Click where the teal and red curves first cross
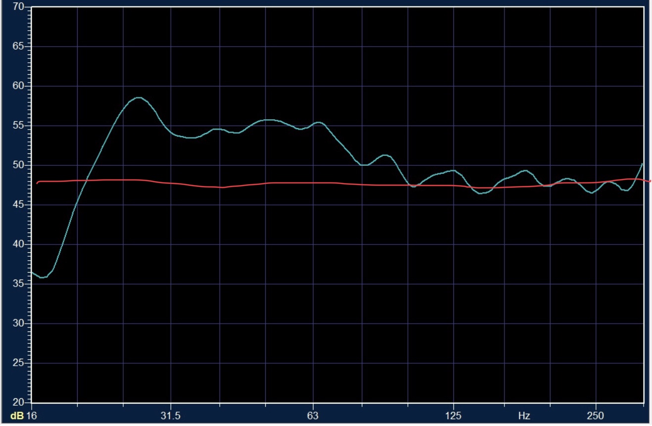The image size is (652, 426). (87, 181)
